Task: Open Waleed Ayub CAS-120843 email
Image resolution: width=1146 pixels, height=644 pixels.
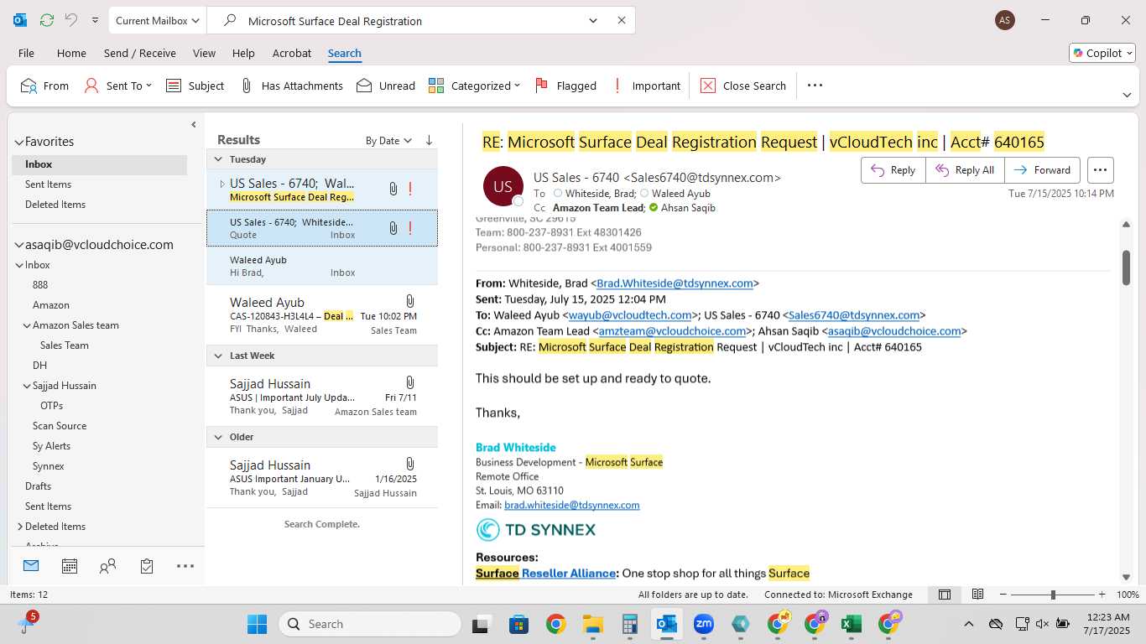Action: point(322,315)
